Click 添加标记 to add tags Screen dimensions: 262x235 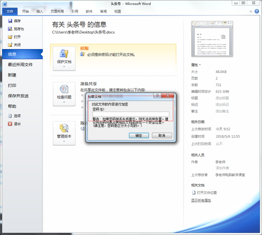click(222, 105)
